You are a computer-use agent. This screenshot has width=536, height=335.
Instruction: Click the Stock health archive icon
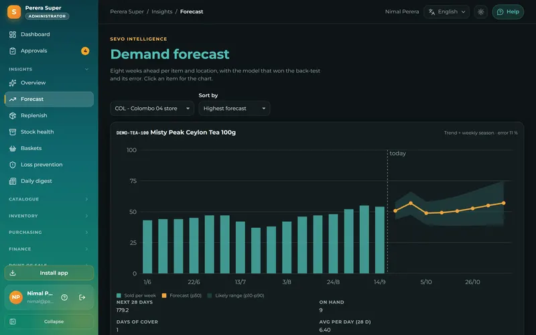click(x=13, y=132)
